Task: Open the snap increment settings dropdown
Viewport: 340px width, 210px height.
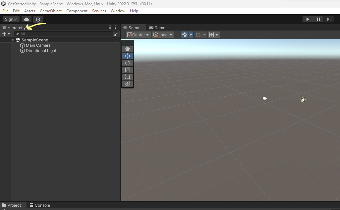Action: pyautogui.click(x=214, y=35)
